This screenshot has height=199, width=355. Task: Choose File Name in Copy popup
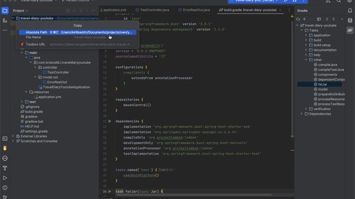pyautogui.click(x=78, y=37)
